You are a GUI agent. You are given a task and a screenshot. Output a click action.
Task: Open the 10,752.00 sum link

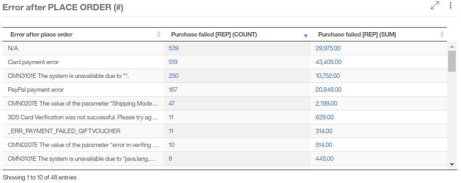pos(328,76)
